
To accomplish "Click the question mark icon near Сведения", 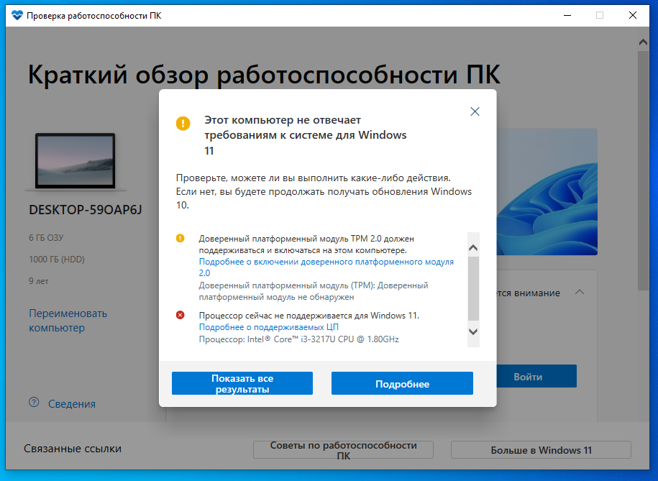I will coord(34,403).
